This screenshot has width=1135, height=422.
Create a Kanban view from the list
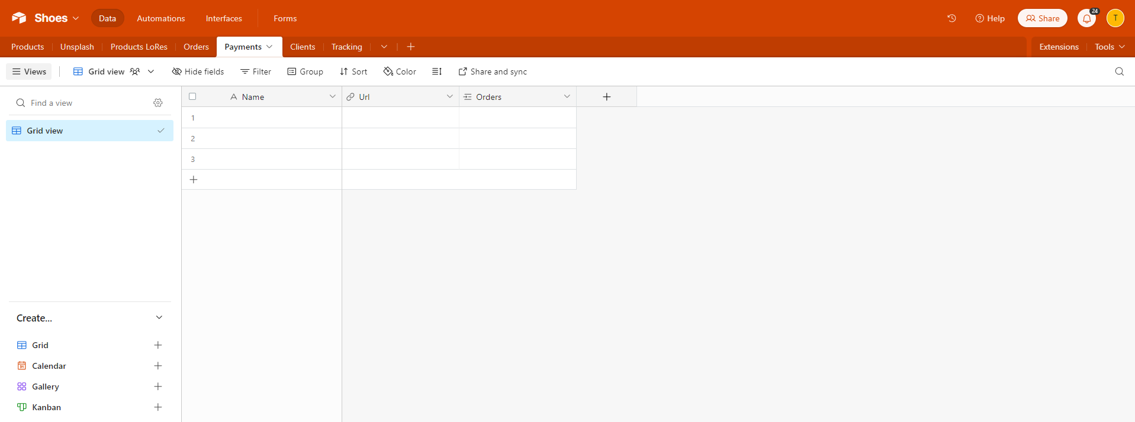coord(46,407)
